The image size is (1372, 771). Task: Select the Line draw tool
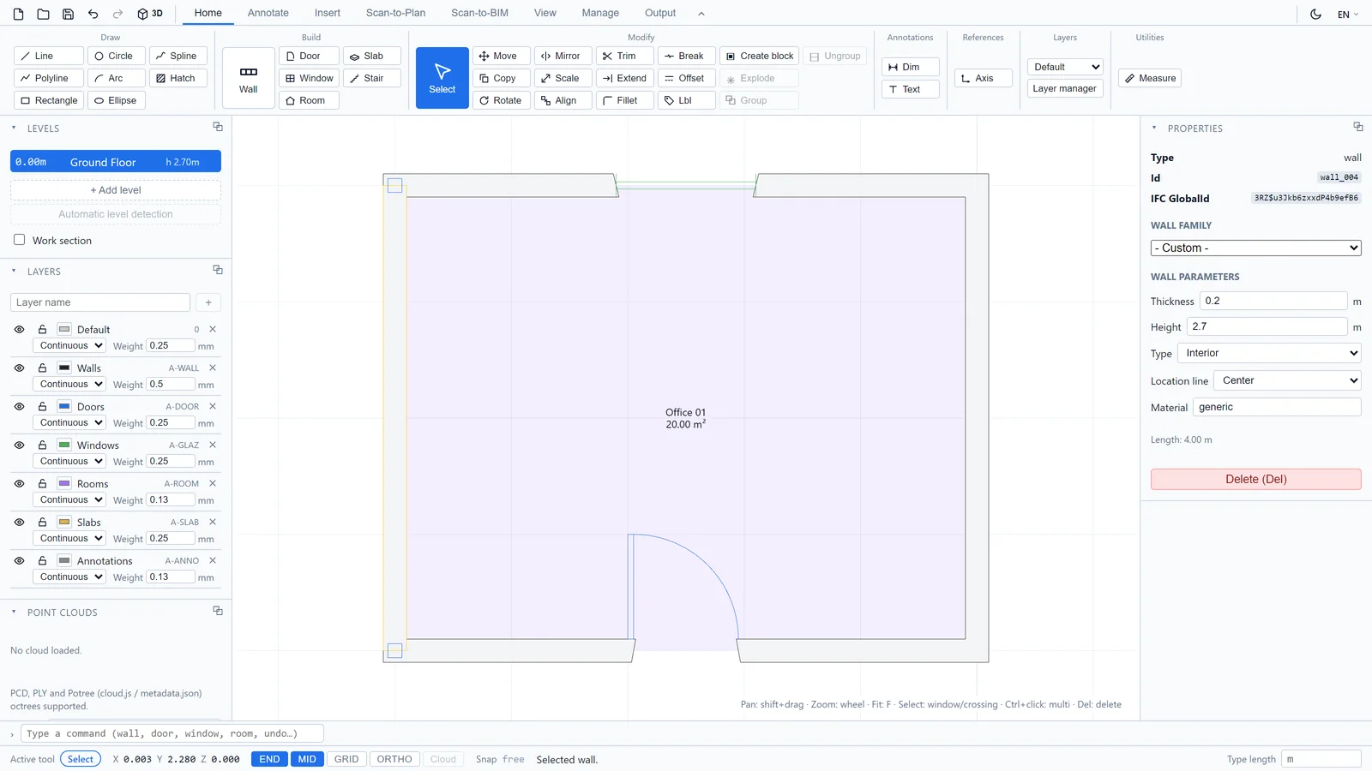coord(49,56)
